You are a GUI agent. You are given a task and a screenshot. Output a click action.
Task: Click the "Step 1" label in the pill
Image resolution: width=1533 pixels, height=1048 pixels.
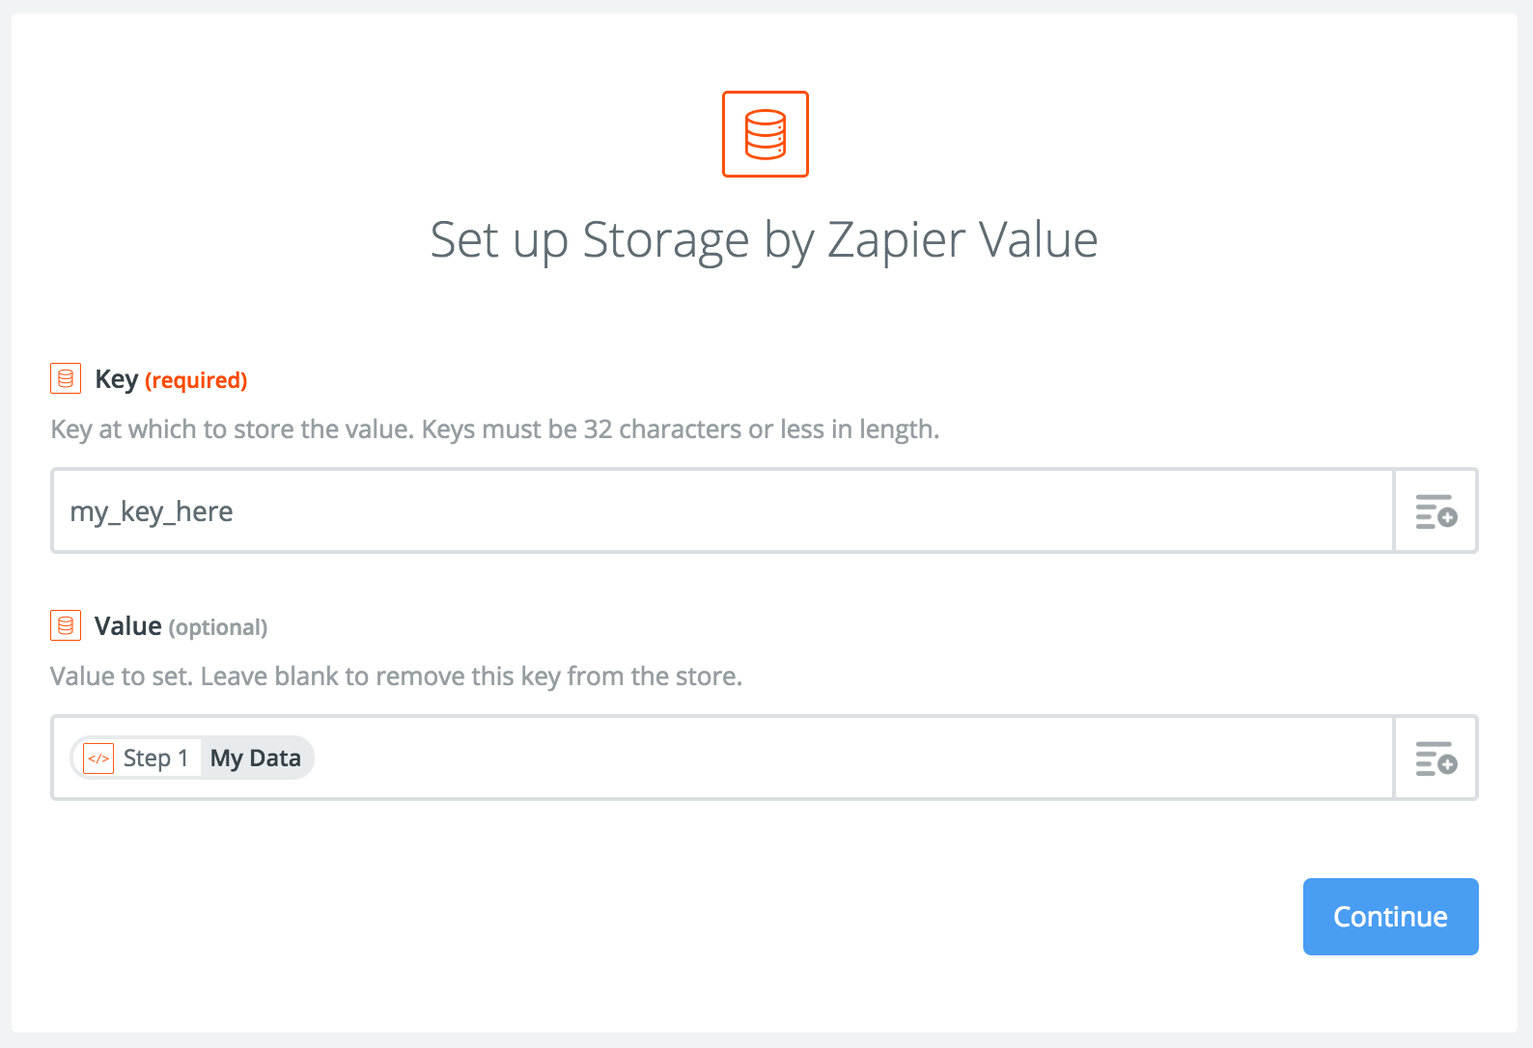[x=155, y=758]
